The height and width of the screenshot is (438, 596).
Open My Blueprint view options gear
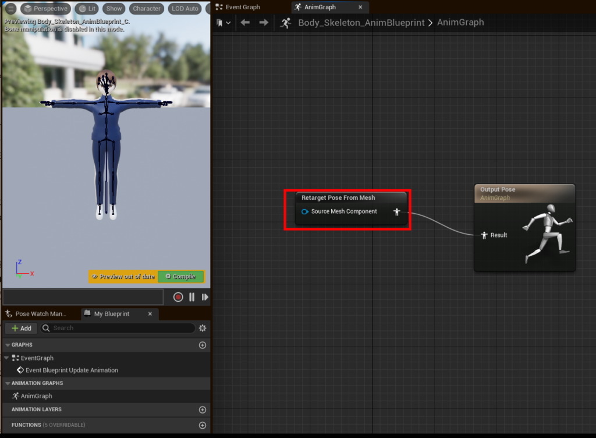pos(203,328)
